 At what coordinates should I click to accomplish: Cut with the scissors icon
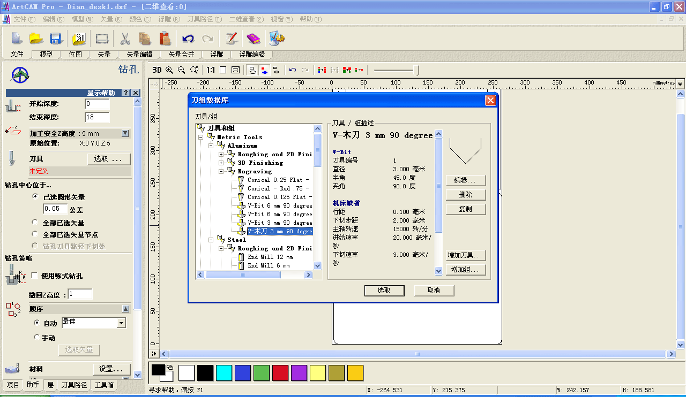(125, 39)
